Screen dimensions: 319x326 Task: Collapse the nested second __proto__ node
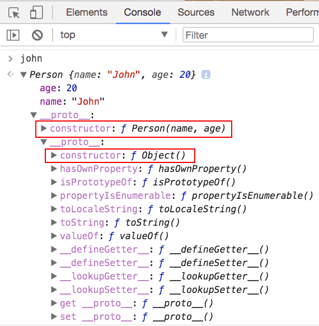tap(44, 142)
